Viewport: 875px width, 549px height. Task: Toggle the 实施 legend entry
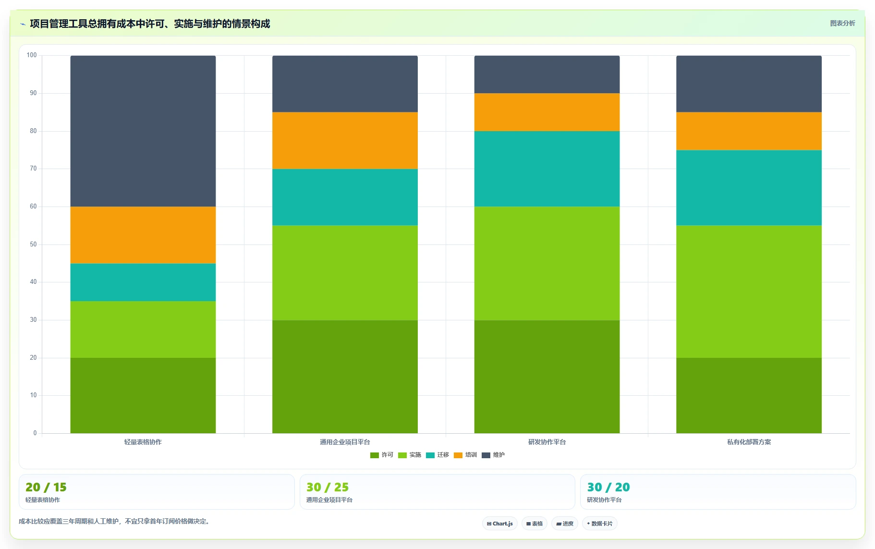(410, 455)
